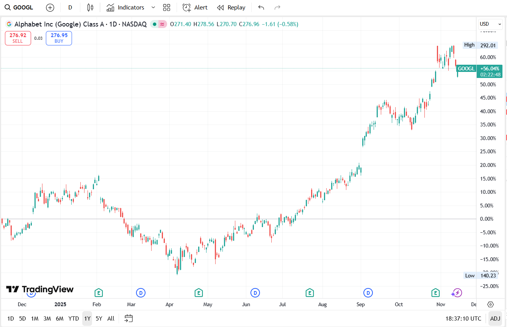Redo the last chart action
The image size is (507, 327).
(x=277, y=8)
